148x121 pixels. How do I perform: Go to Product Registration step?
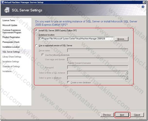click(11, 37)
